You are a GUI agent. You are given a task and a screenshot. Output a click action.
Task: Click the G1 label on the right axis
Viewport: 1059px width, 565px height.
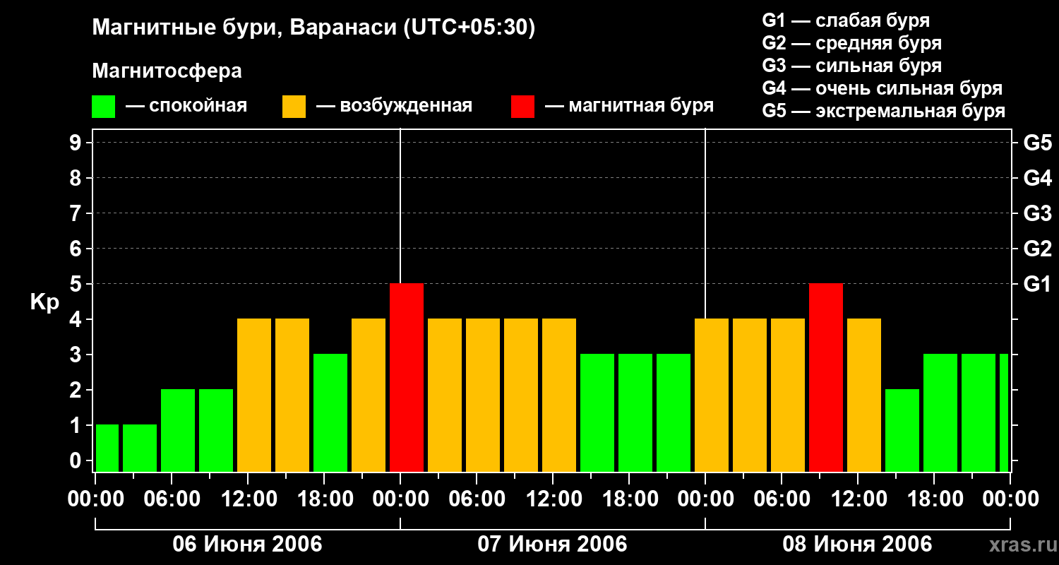[x=1037, y=284]
